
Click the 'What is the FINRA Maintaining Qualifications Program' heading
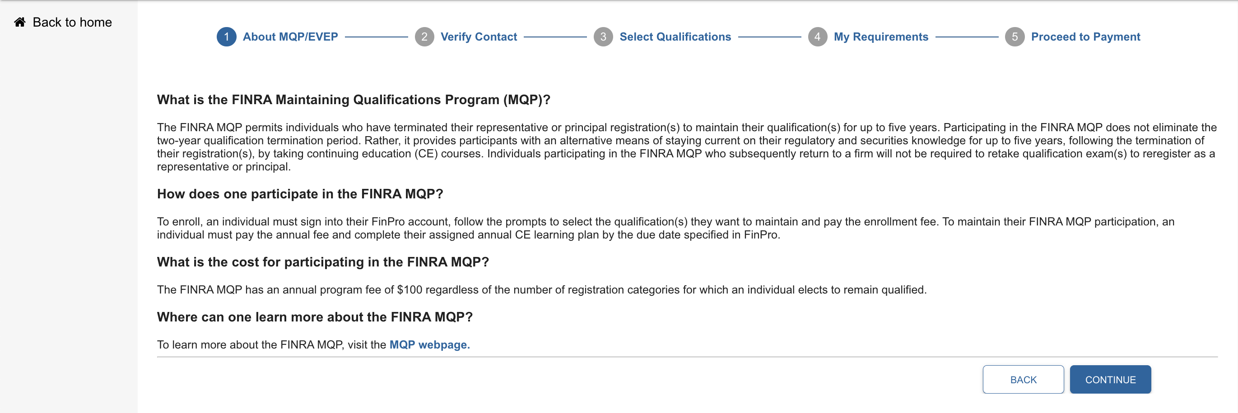[353, 99]
